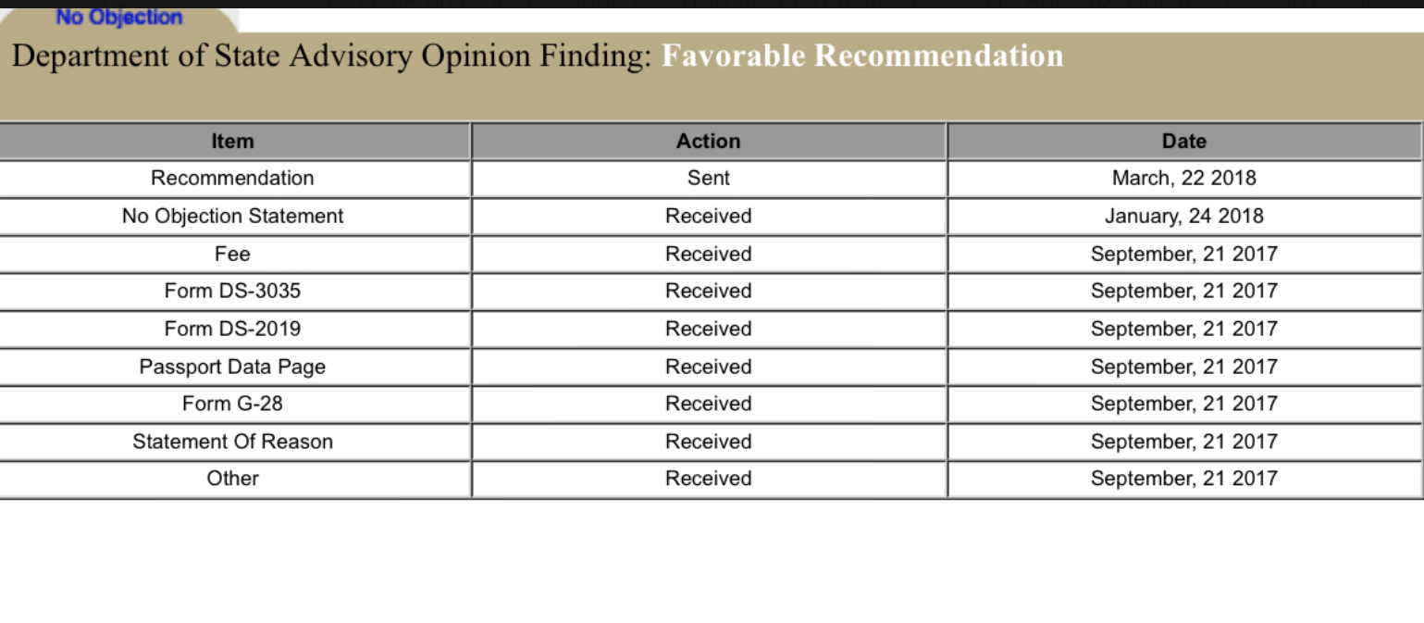
Task: Select the March, 22 2018 date
Action: [x=1183, y=178]
